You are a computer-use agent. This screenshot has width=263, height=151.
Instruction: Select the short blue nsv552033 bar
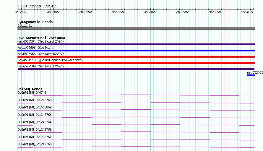pyautogui.click(x=251, y=75)
